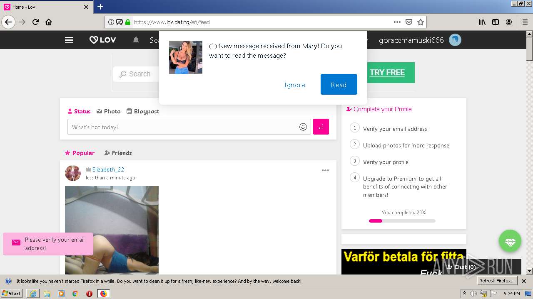
Task: Click gorace username in header
Action: (411, 40)
